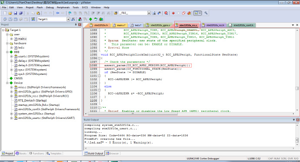300x162 pixels.
Task: Save the current file via floppy icon
Action: tap(16, 13)
